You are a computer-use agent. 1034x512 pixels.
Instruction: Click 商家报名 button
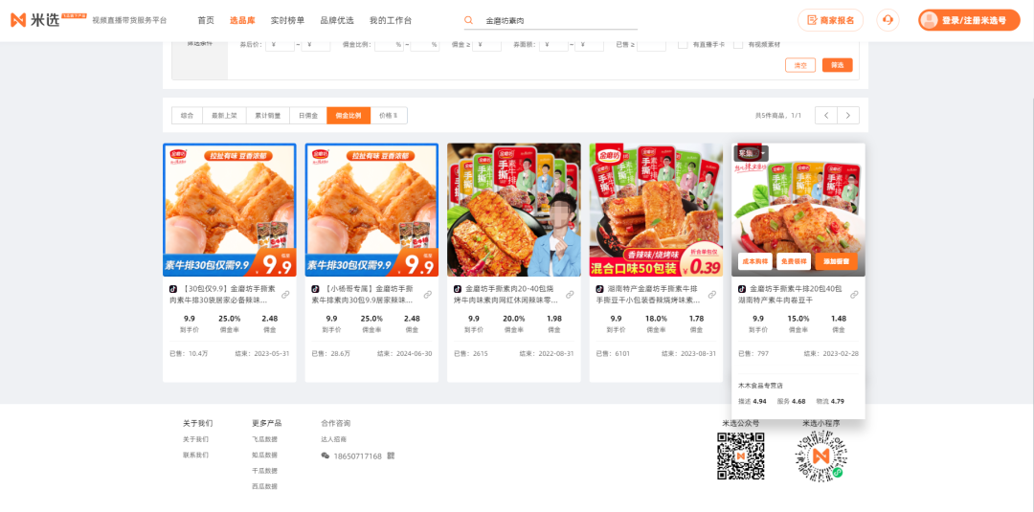[x=830, y=20]
